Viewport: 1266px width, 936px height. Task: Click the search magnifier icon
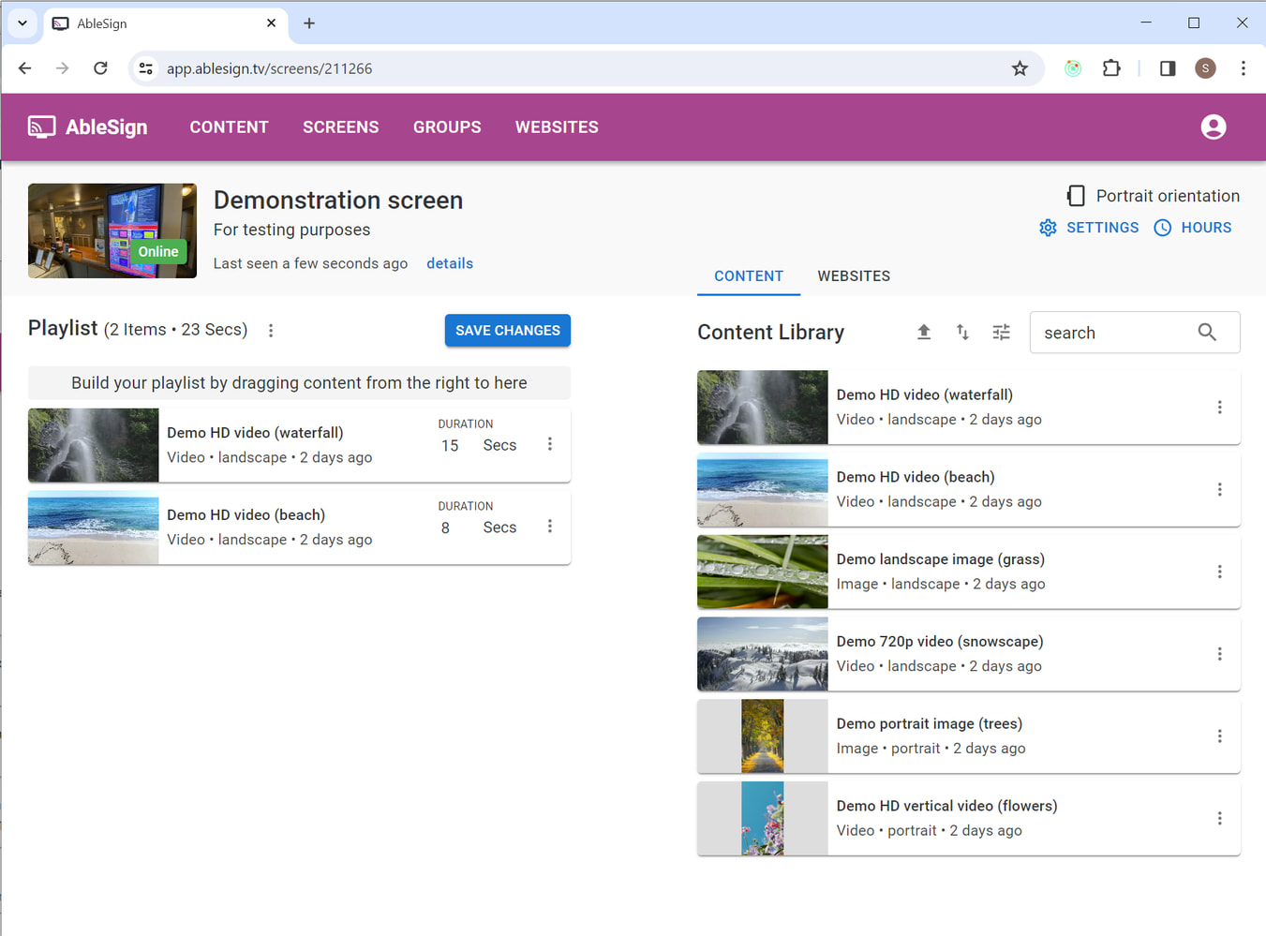tap(1207, 333)
